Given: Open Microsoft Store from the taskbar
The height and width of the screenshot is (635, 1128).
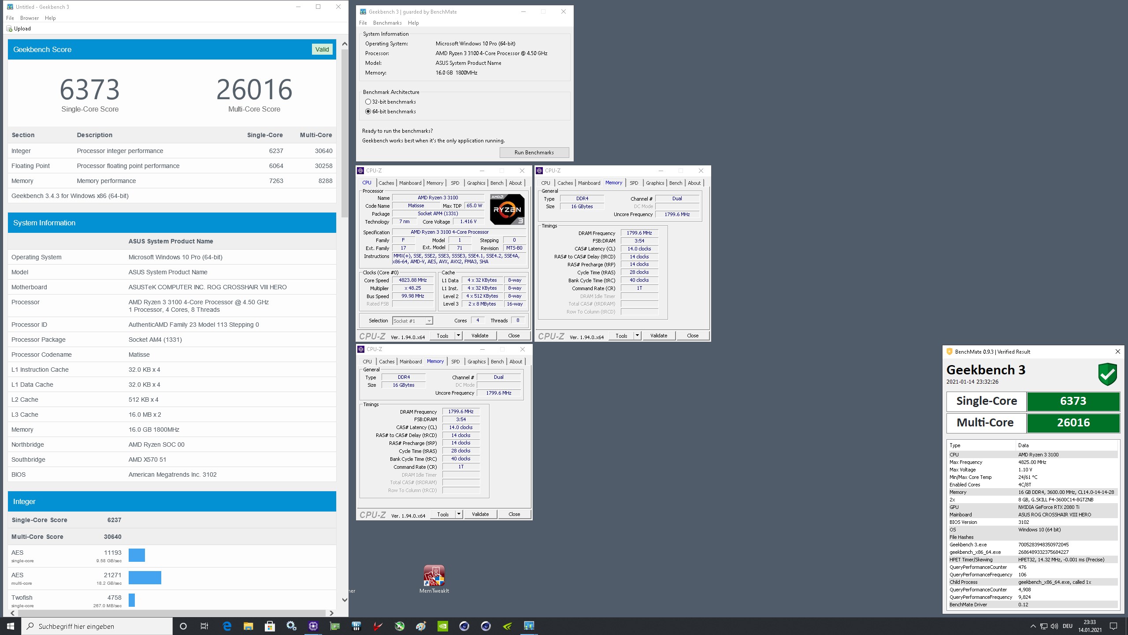Looking at the screenshot, I should 270,626.
